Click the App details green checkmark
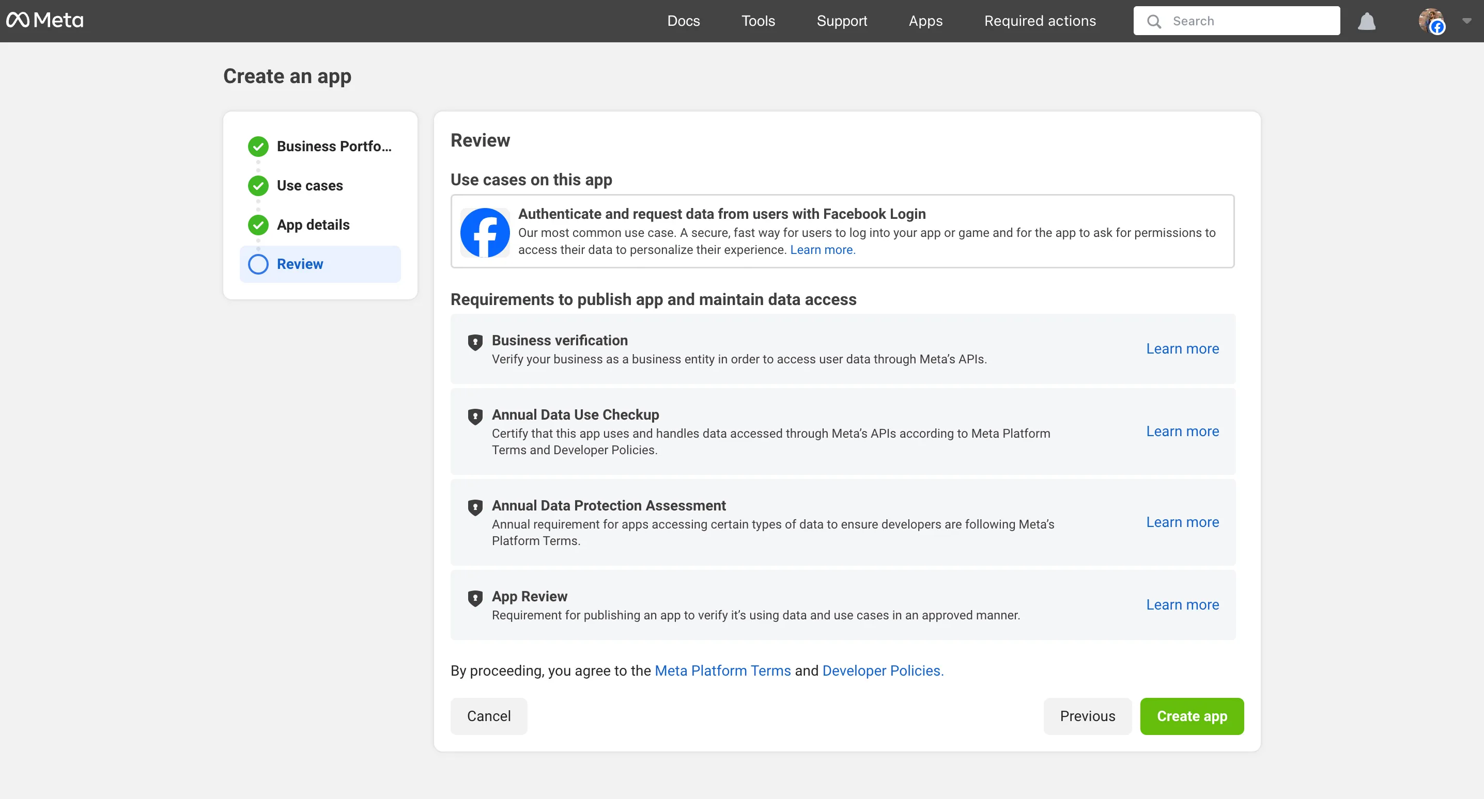Viewport: 1484px width, 799px height. pos(258,225)
